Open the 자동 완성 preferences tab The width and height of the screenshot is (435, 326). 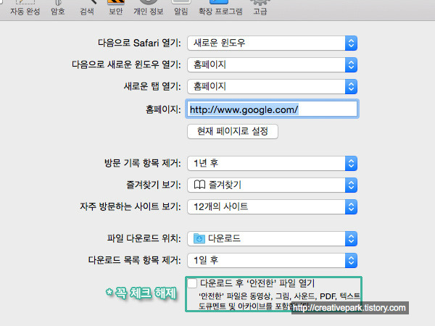(x=25, y=8)
